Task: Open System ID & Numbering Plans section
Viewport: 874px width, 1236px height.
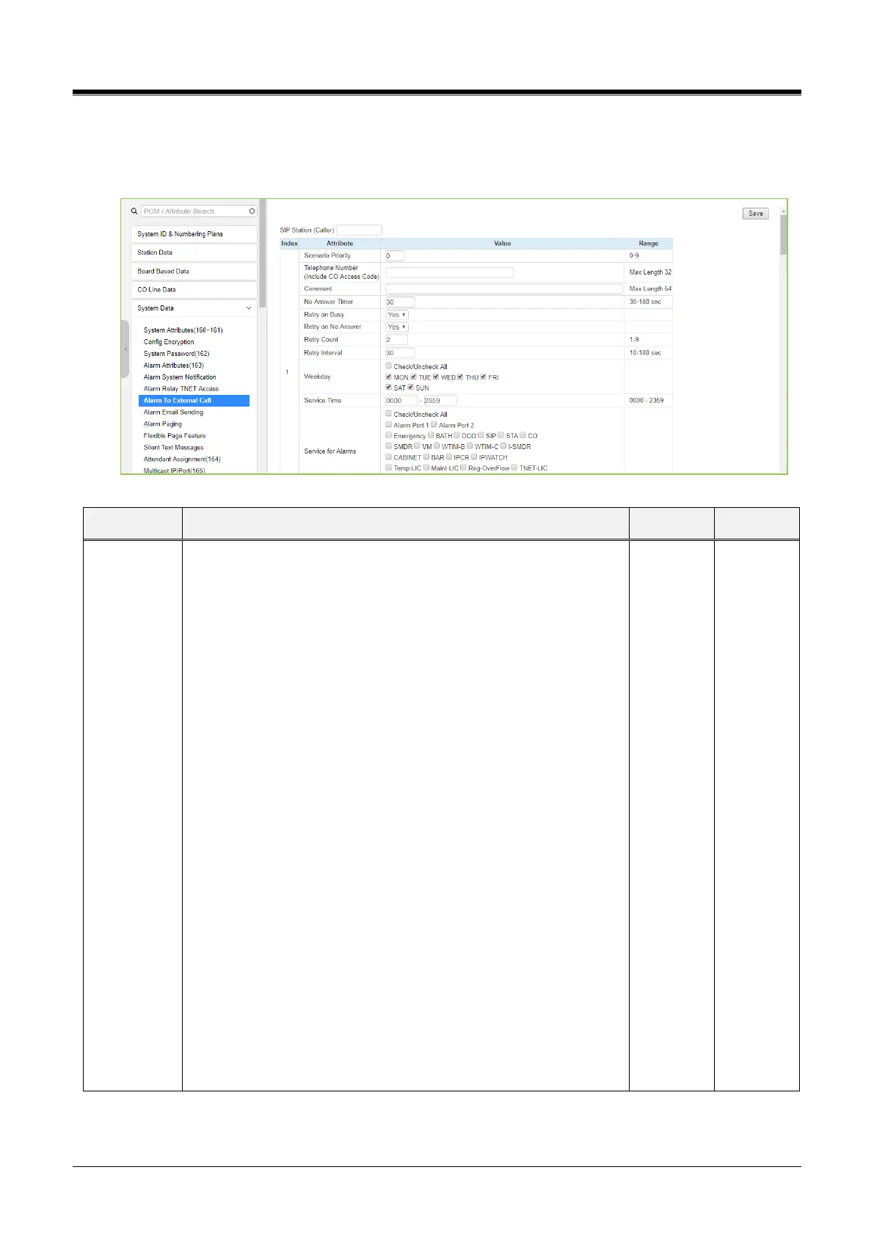Action: tap(194, 234)
